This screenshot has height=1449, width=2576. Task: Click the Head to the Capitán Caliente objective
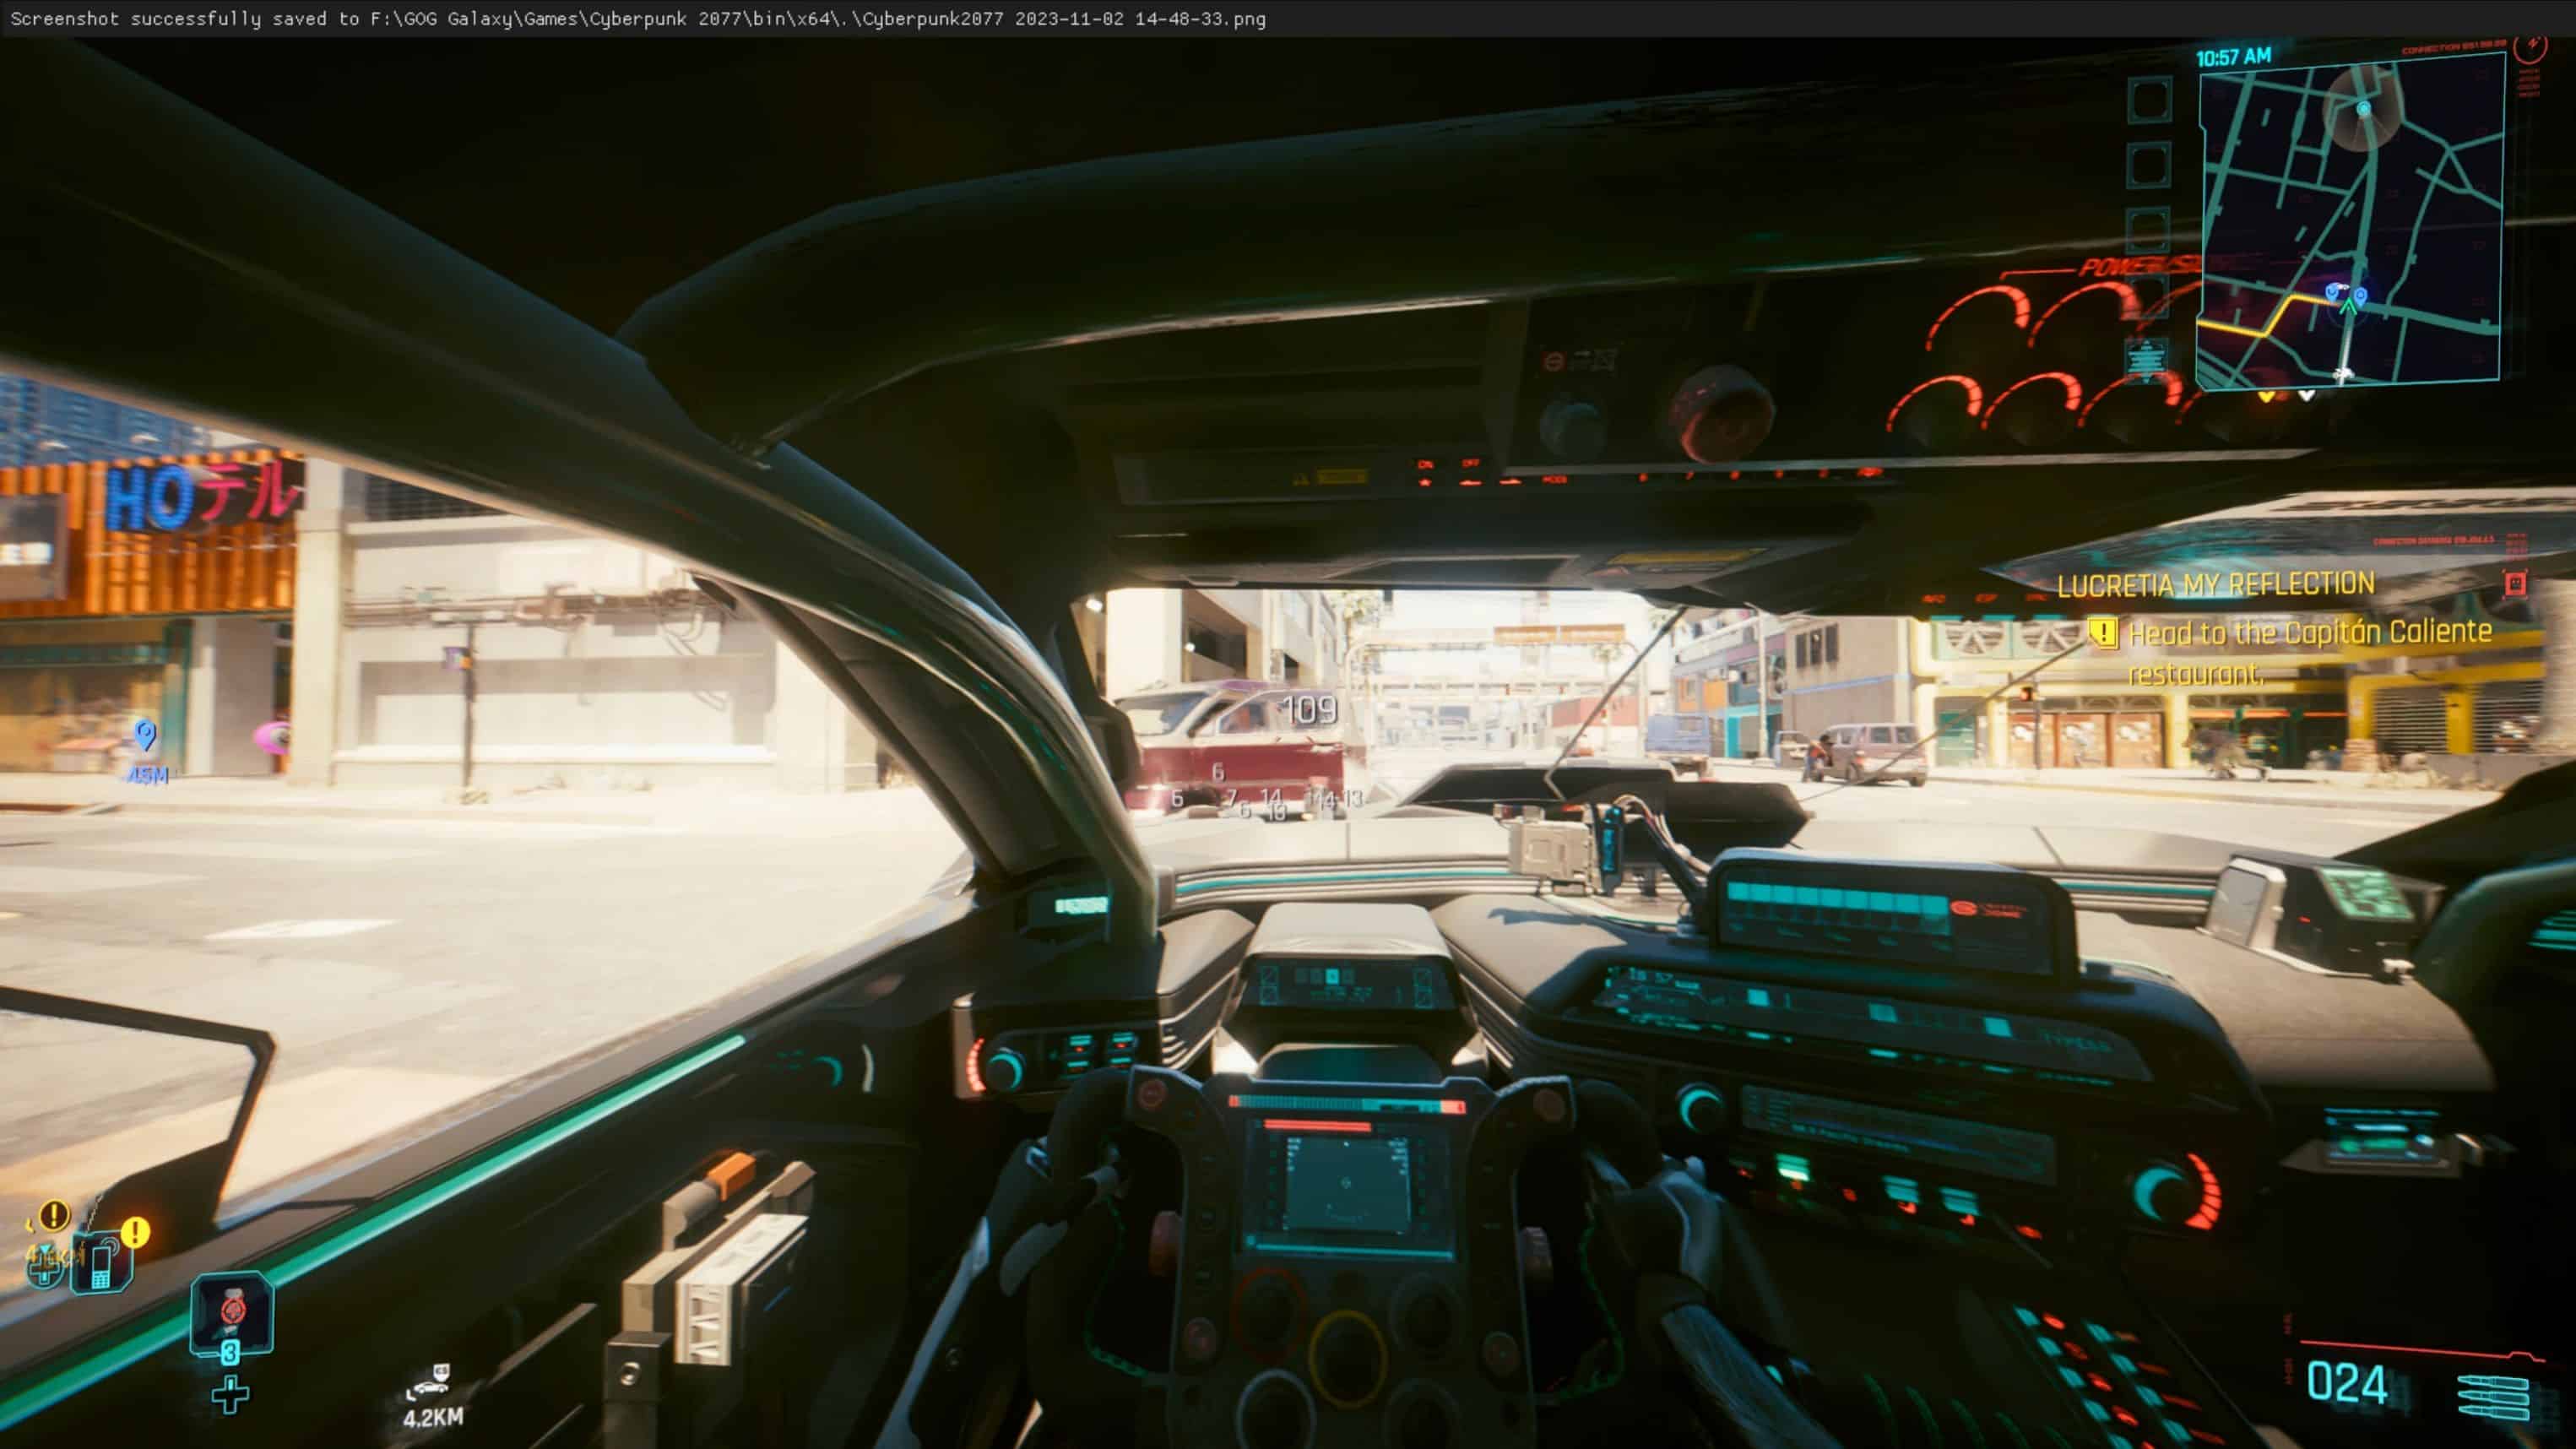pos(2309,652)
